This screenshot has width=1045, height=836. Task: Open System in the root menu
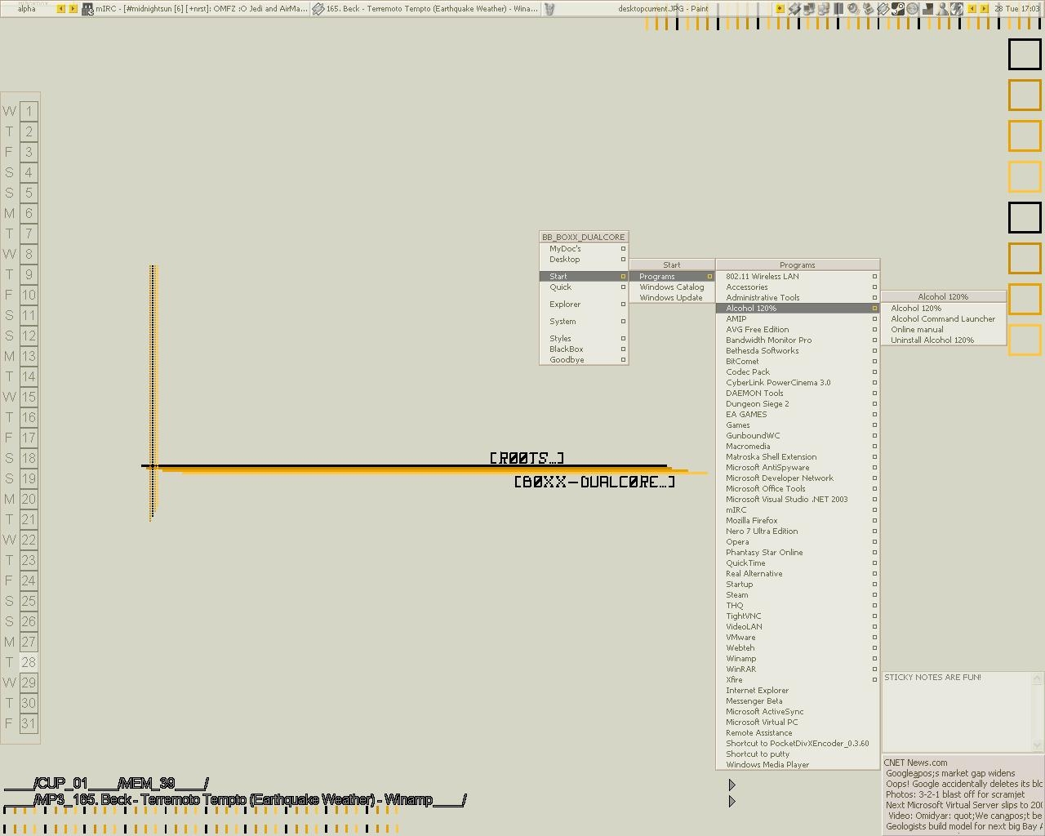[584, 322]
